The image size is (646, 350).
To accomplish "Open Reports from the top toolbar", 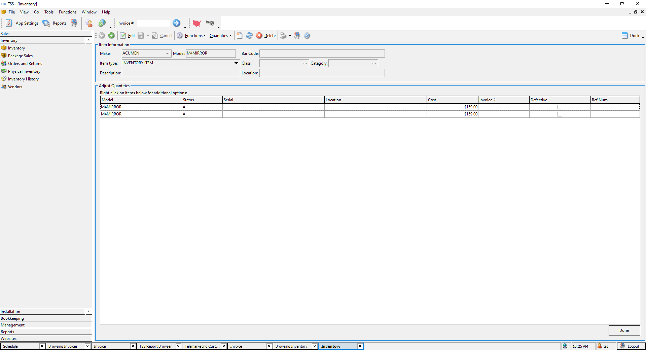I will coord(55,23).
